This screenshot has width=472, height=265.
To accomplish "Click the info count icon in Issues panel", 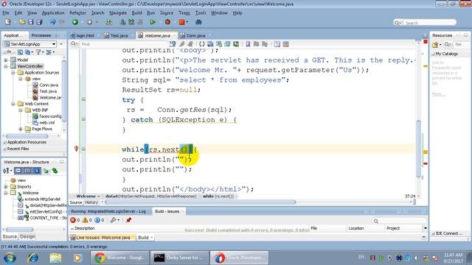I will [x=97, y=220].
